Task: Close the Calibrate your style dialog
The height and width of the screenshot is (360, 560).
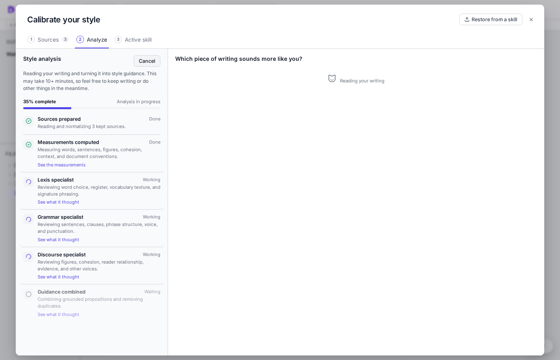Action: (531, 20)
